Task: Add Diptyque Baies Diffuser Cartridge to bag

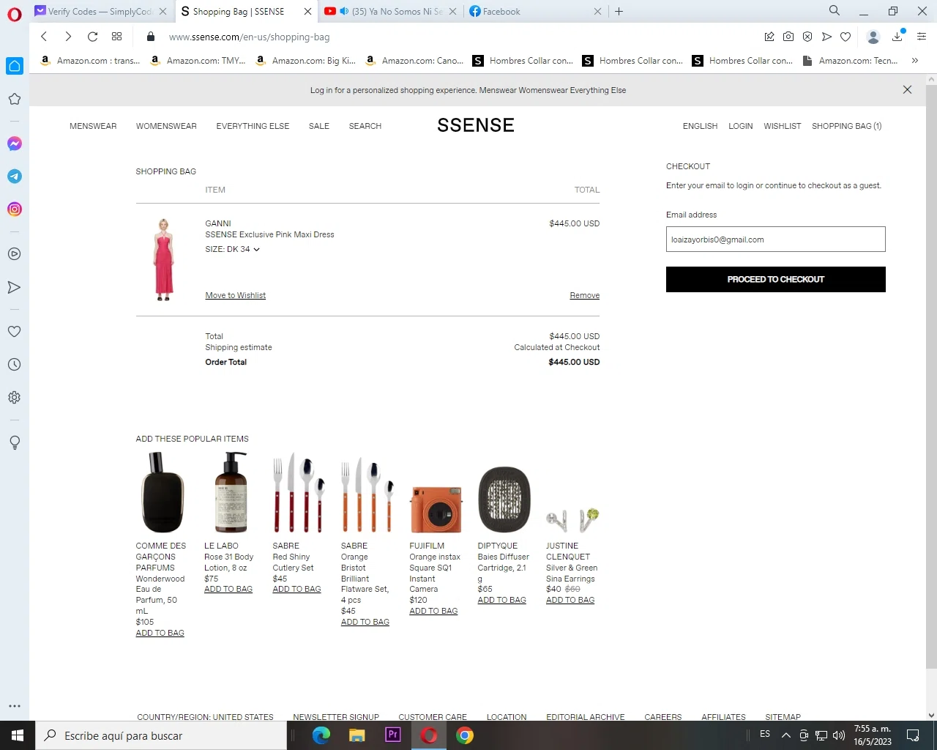Action: click(x=502, y=600)
